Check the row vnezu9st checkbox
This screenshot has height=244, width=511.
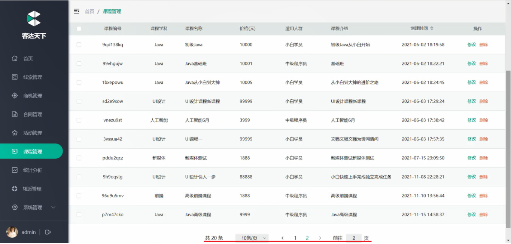(x=79, y=120)
